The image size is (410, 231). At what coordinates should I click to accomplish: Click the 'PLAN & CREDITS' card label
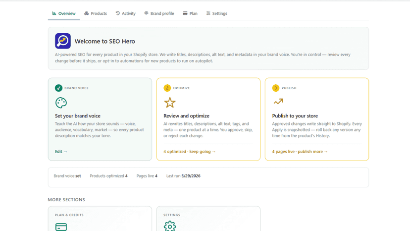[69, 215]
